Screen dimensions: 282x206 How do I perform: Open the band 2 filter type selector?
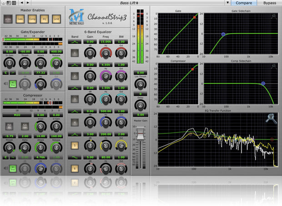pyautogui.click(x=75, y=65)
